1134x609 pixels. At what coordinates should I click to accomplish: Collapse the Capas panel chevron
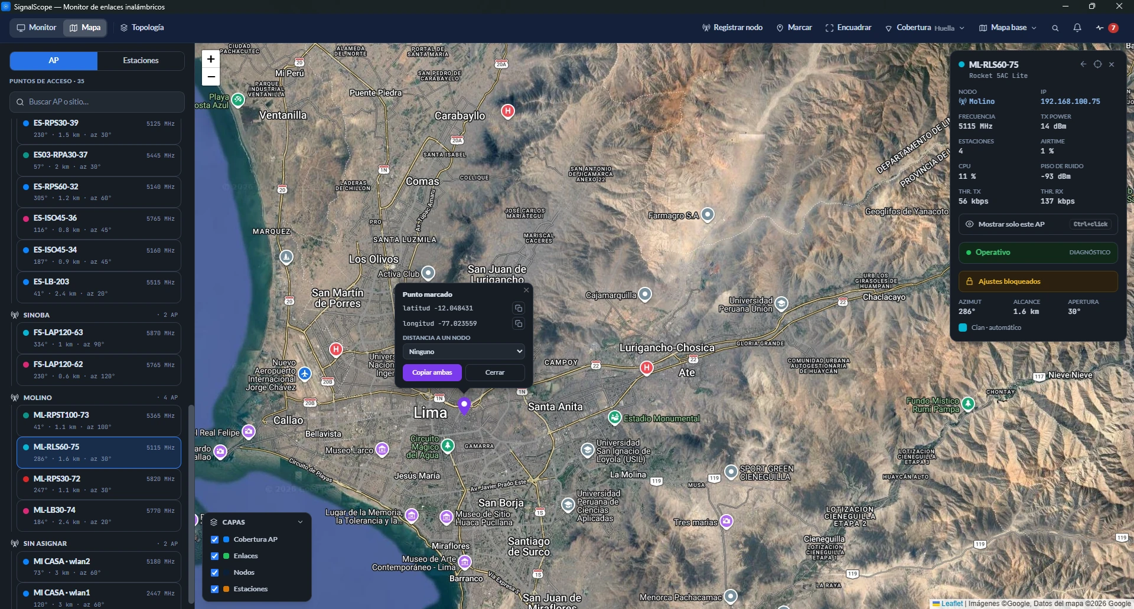tap(300, 522)
